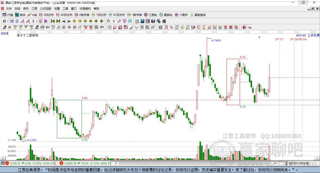The width and height of the screenshot is (320, 173).
Task: Click the yin-yang taiji icon
Action: pos(244,27)
